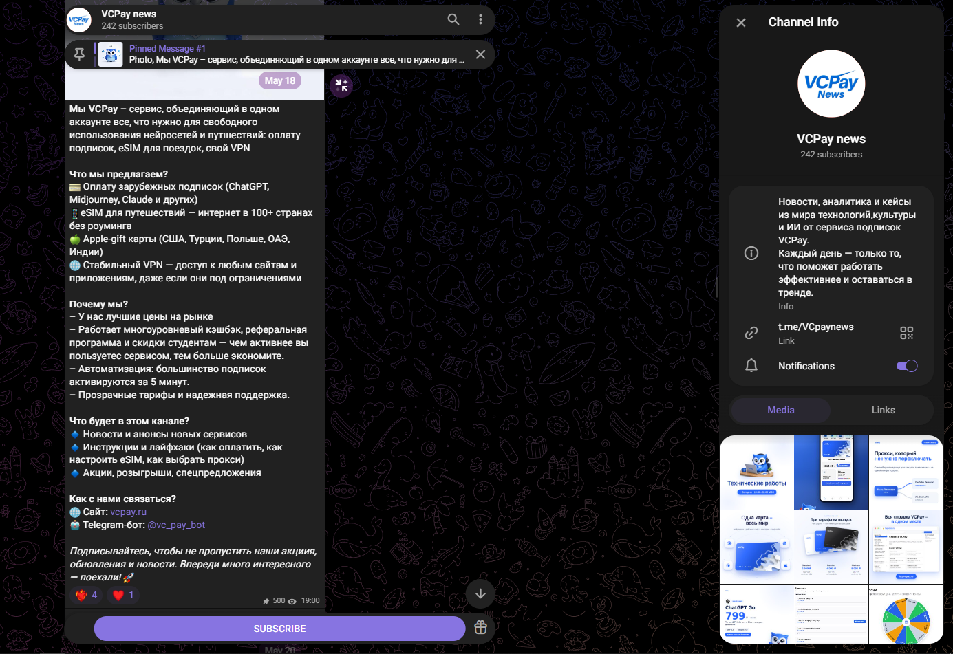Click the gift icon next to Subscribe
The height and width of the screenshot is (654, 953).
point(480,628)
